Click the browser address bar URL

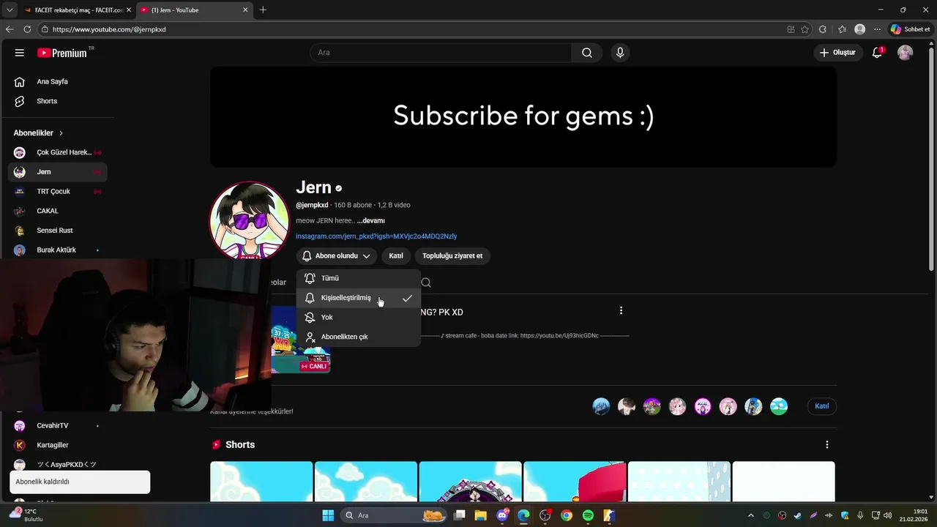[109, 29]
